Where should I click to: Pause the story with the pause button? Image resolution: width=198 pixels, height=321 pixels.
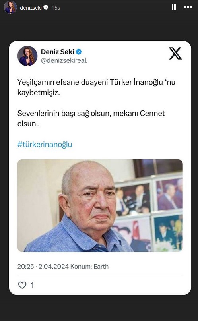[x=174, y=8]
